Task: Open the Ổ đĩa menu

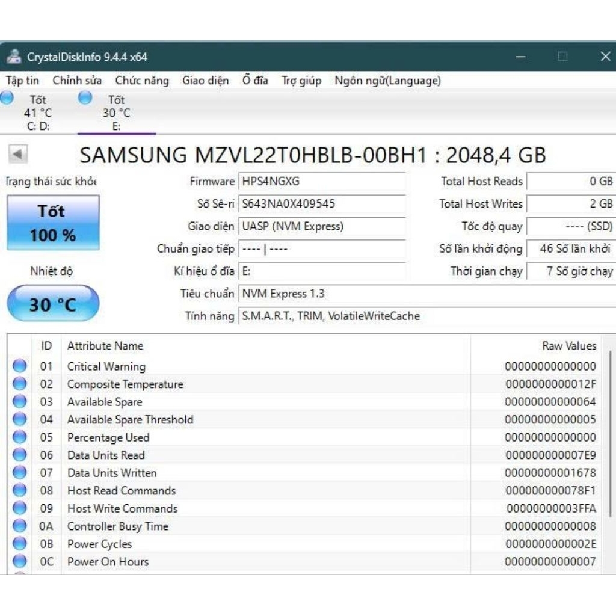Action: coord(255,81)
